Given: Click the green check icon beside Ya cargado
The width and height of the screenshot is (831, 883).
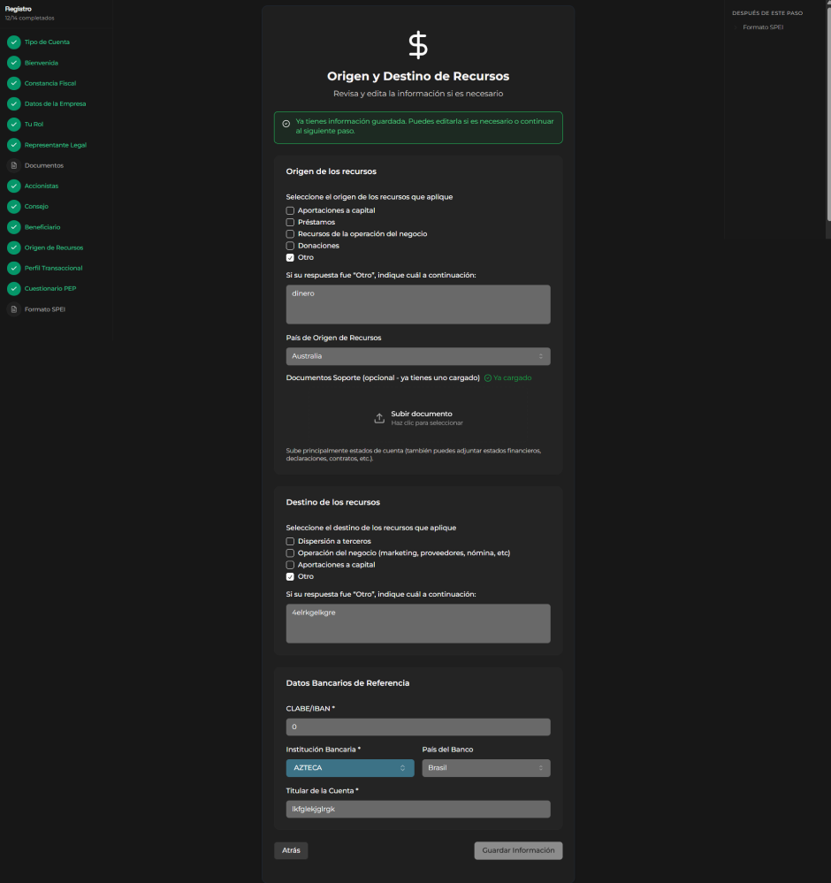Looking at the screenshot, I should [x=488, y=378].
